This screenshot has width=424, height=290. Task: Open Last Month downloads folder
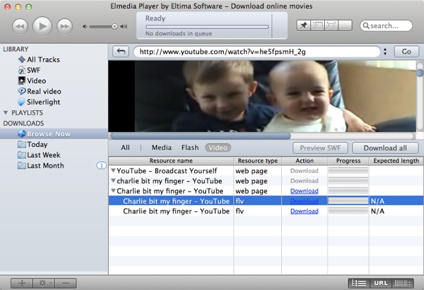pyautogui.click(x=40, y=166)
